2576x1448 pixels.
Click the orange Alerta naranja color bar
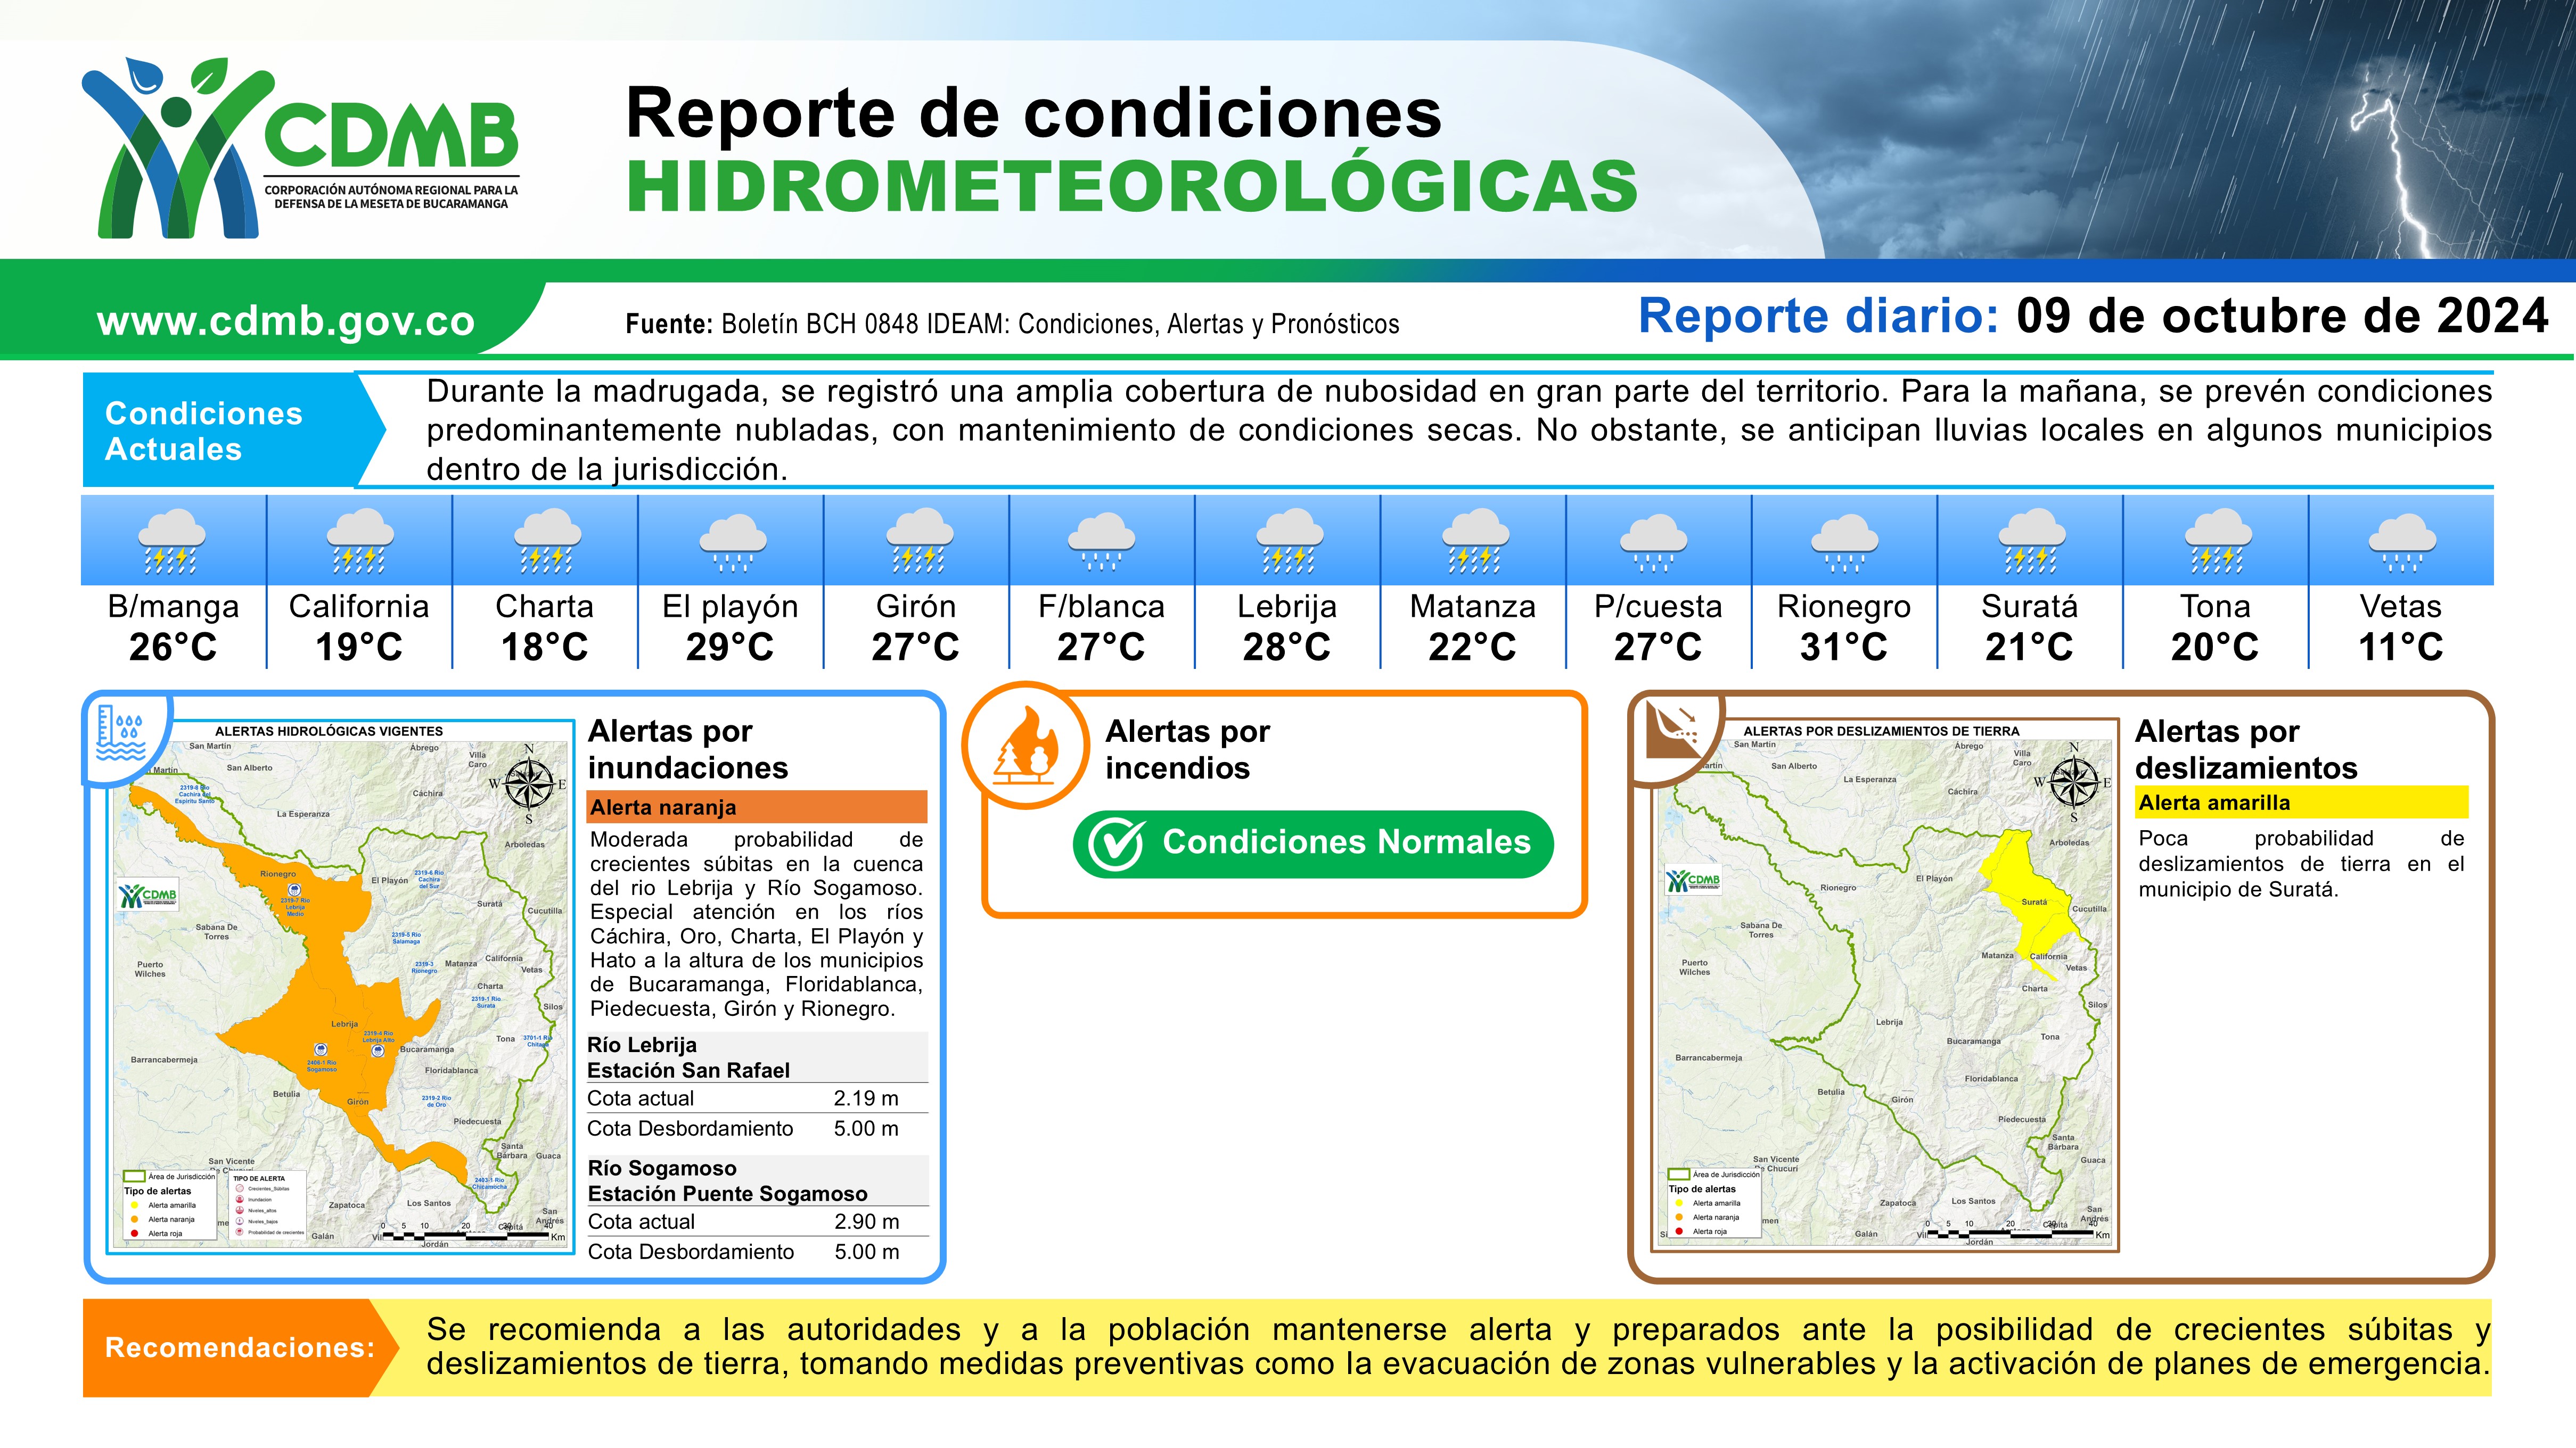(x=757, y=807)
